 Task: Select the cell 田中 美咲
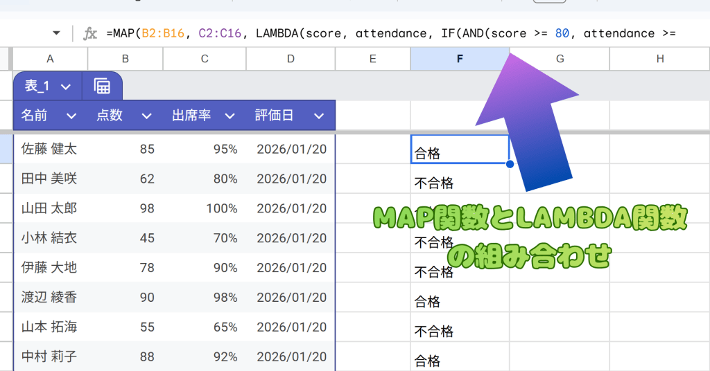pos(50,179)
